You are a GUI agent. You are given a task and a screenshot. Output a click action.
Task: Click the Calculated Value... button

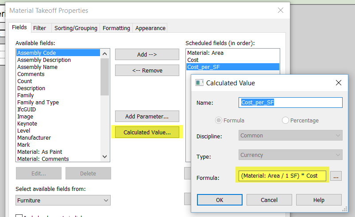pos(147,132)
